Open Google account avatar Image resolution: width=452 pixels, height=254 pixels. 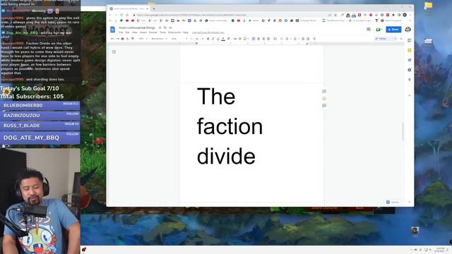tap(408, 30)
